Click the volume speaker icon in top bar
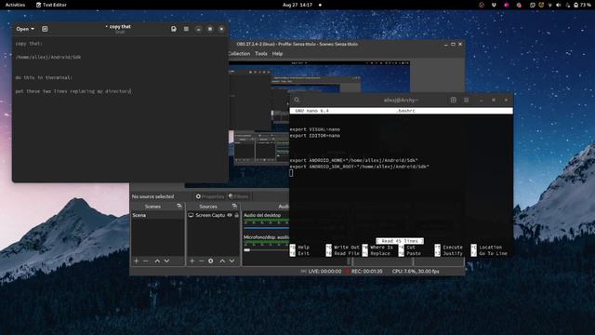The image size is (595, 335). (x=558, y=5)
